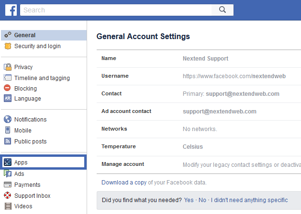This screenshot has height=214, width=301.
Task: Click the Mobile phone icon
Action: click(8, 130)
